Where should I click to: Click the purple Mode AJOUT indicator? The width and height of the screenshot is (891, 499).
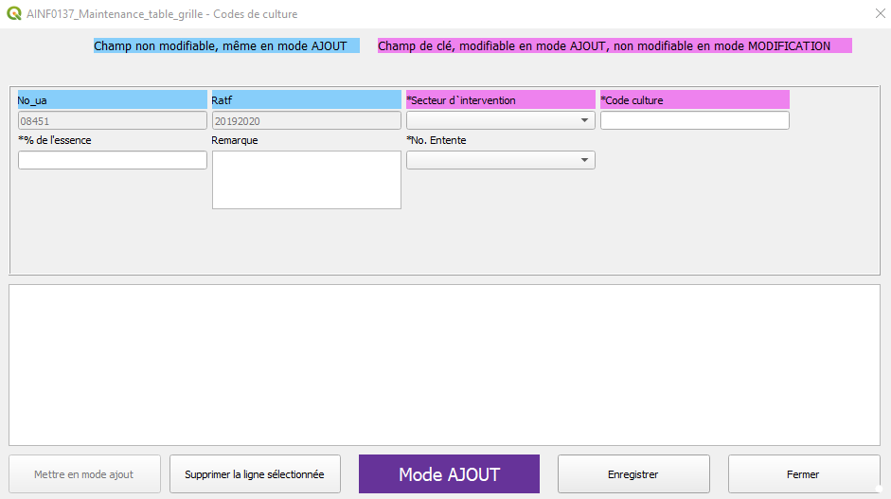pyautogui.click(x=449, y=474)
